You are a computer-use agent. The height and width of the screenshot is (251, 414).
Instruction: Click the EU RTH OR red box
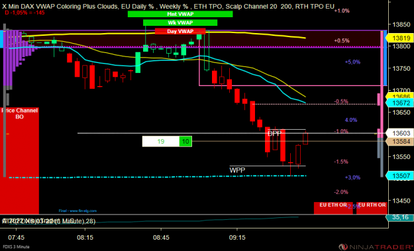tap(372, 208)
